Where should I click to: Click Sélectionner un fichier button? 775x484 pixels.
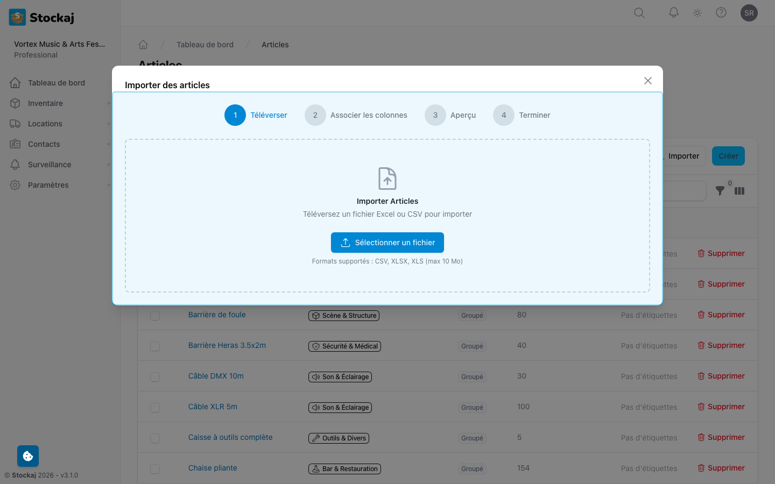click(387, 243)
